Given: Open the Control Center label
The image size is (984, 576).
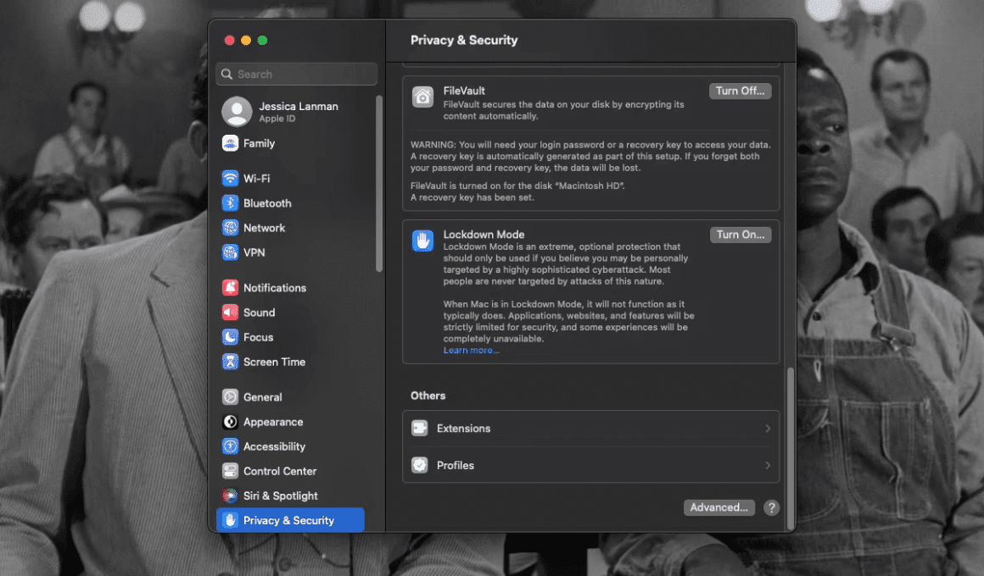Looking at the screenshot, I should tap(280, 471).
